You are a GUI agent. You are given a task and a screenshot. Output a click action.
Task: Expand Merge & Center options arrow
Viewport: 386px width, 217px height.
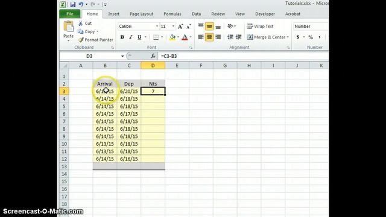point(288,37)
